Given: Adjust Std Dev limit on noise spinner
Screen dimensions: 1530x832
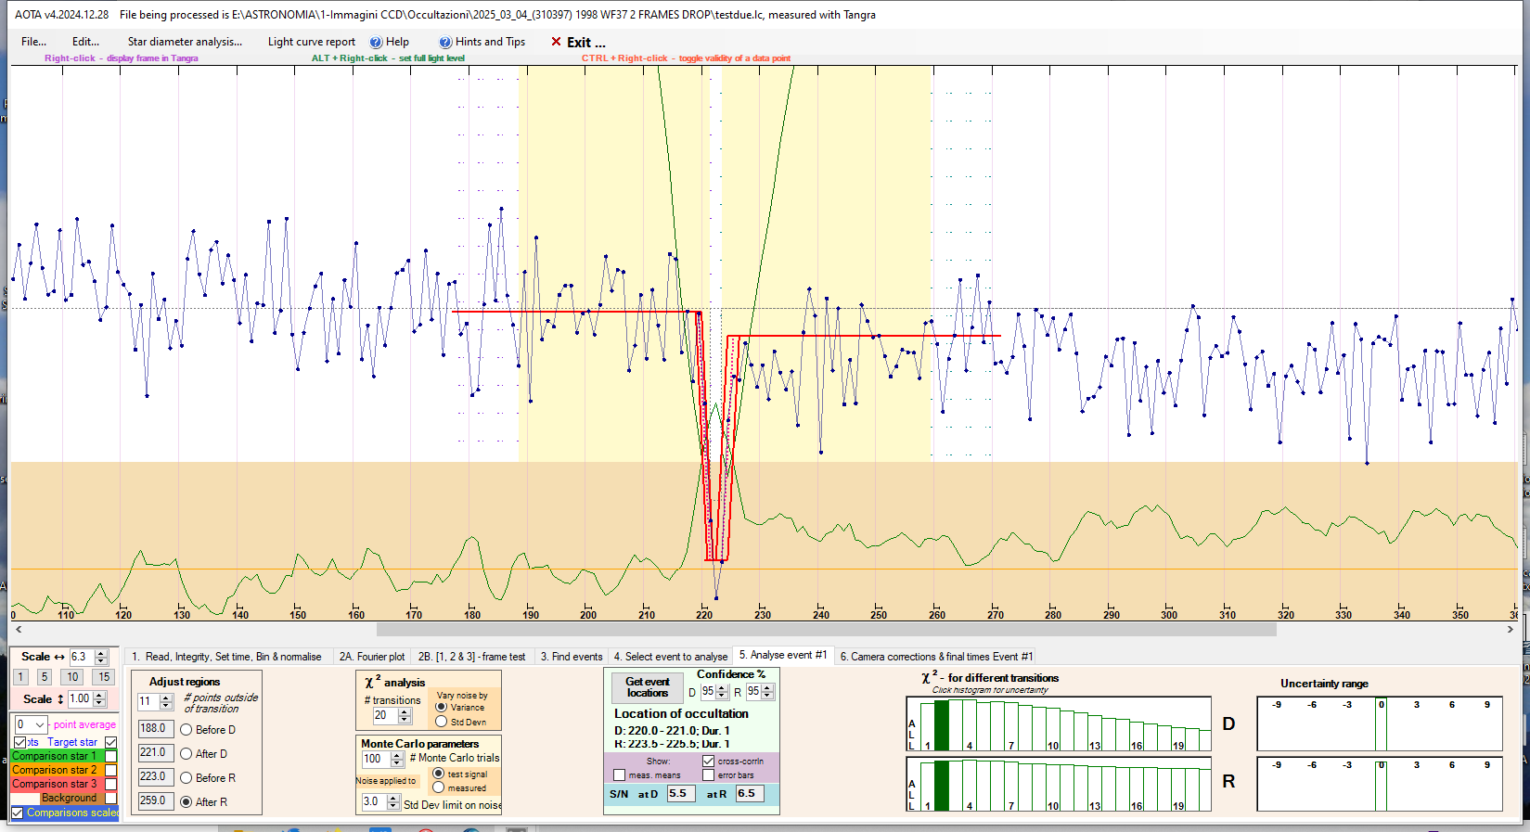Looking at the screenshot, I should 393,801.
